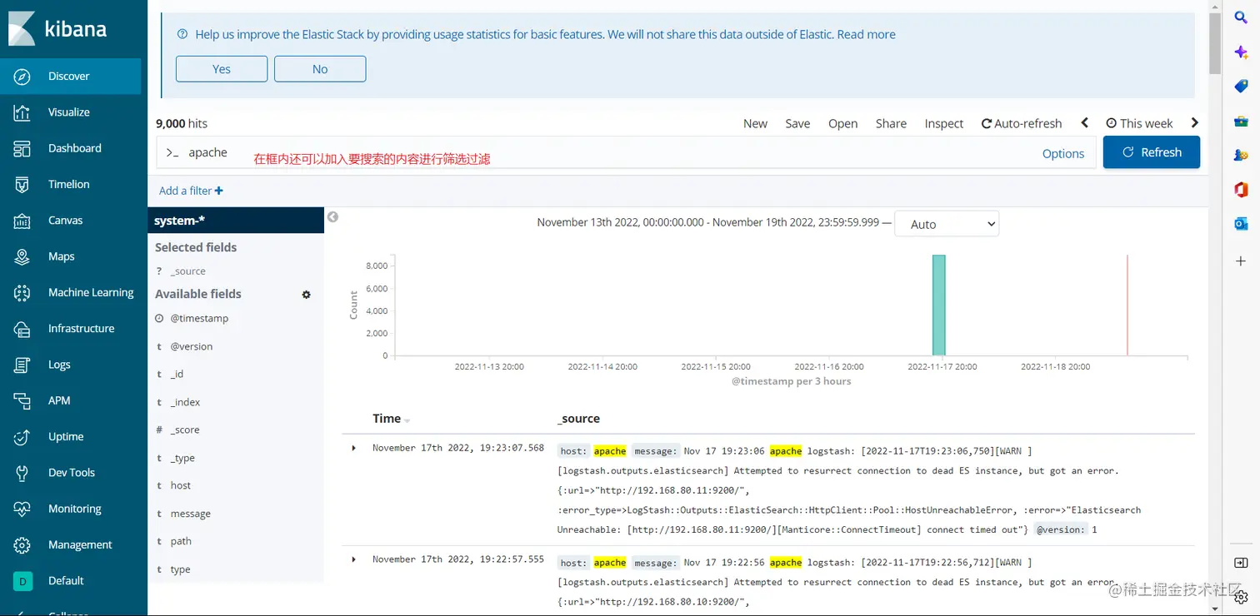Viewport: 1260px width, 616px height.
Task: Open the Discover compass icon
Action: pyautogui.click(x=22, y=77)
